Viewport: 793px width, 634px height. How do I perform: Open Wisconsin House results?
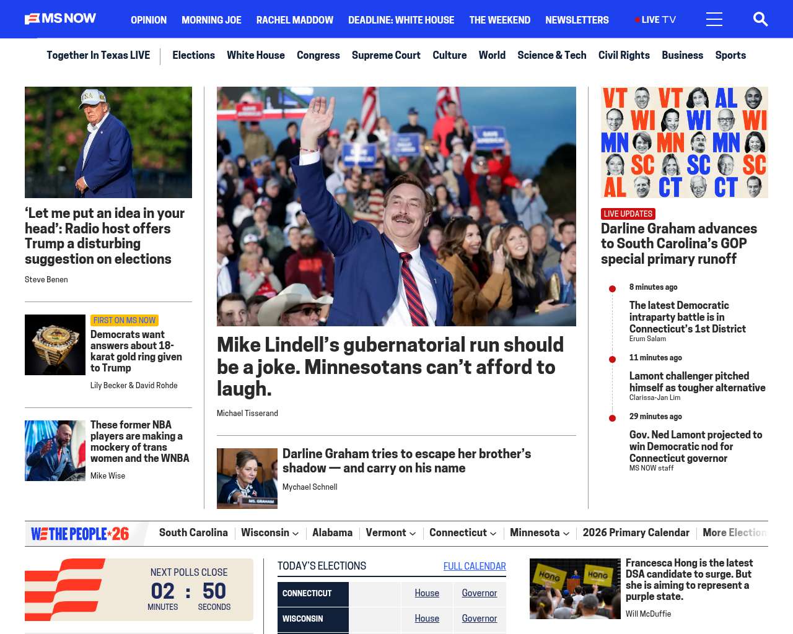tap(427, 619)
